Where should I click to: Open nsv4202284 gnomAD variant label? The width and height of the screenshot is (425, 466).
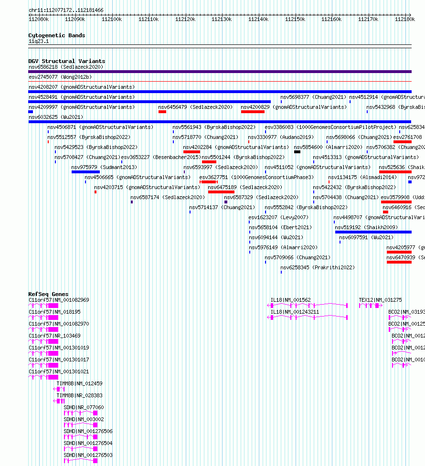(236, 147)
